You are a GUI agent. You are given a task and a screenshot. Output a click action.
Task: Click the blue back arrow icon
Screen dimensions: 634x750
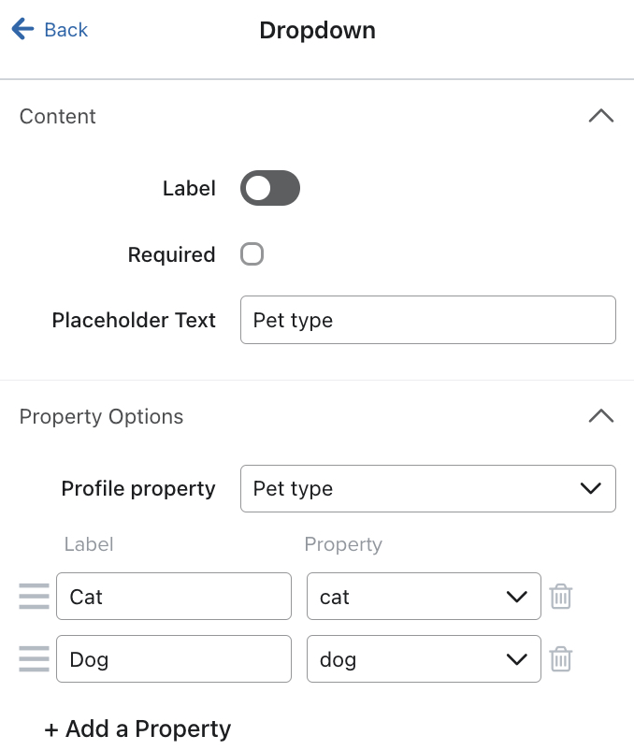pyautogui.click(x=22, y=29)
